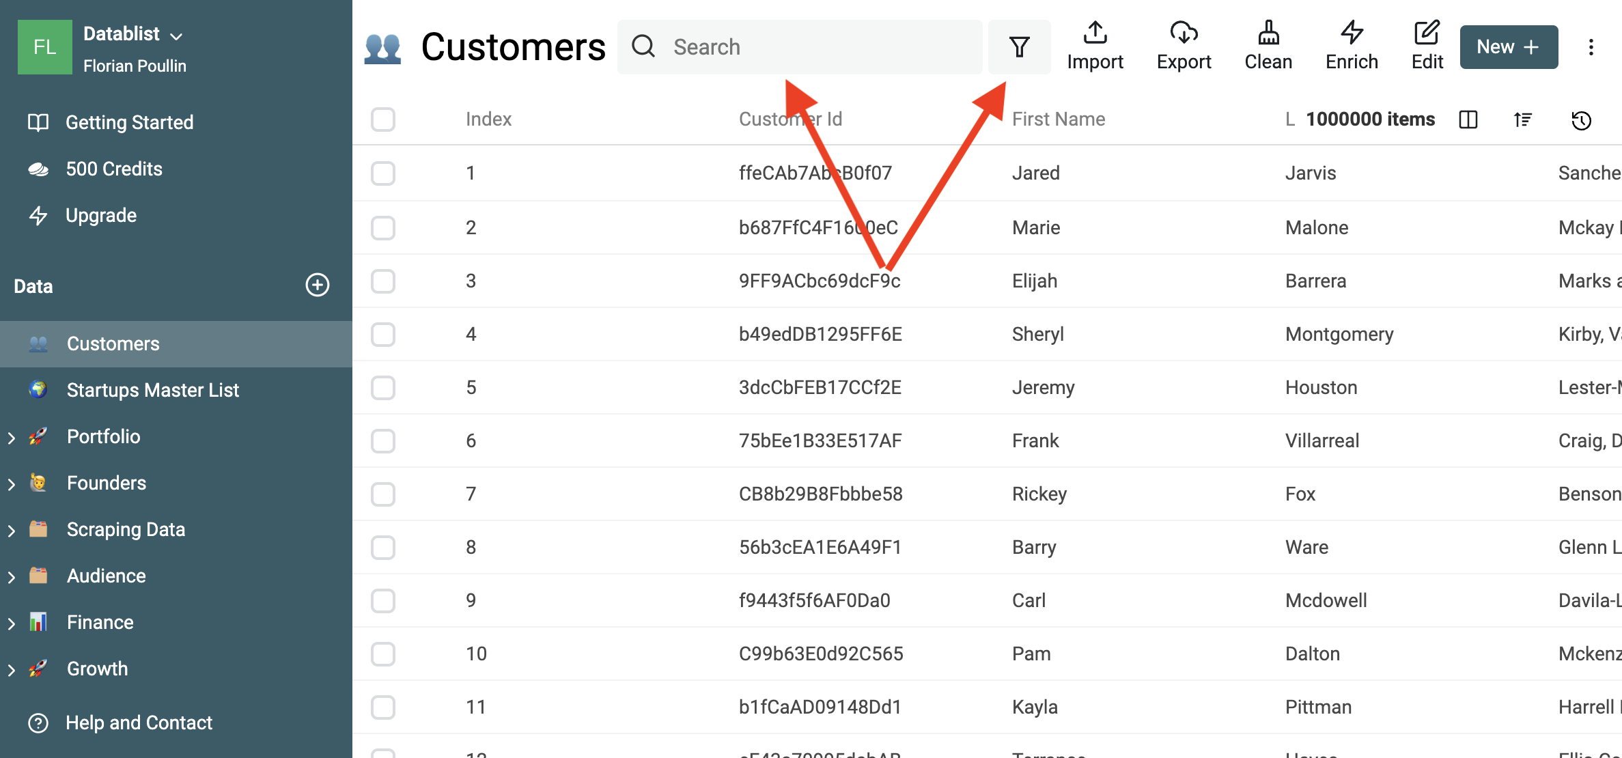Expand the Portfolio section in sidebar
Image resolution: width=1622 pixels, height=758 pixels.
pos(12,436)
